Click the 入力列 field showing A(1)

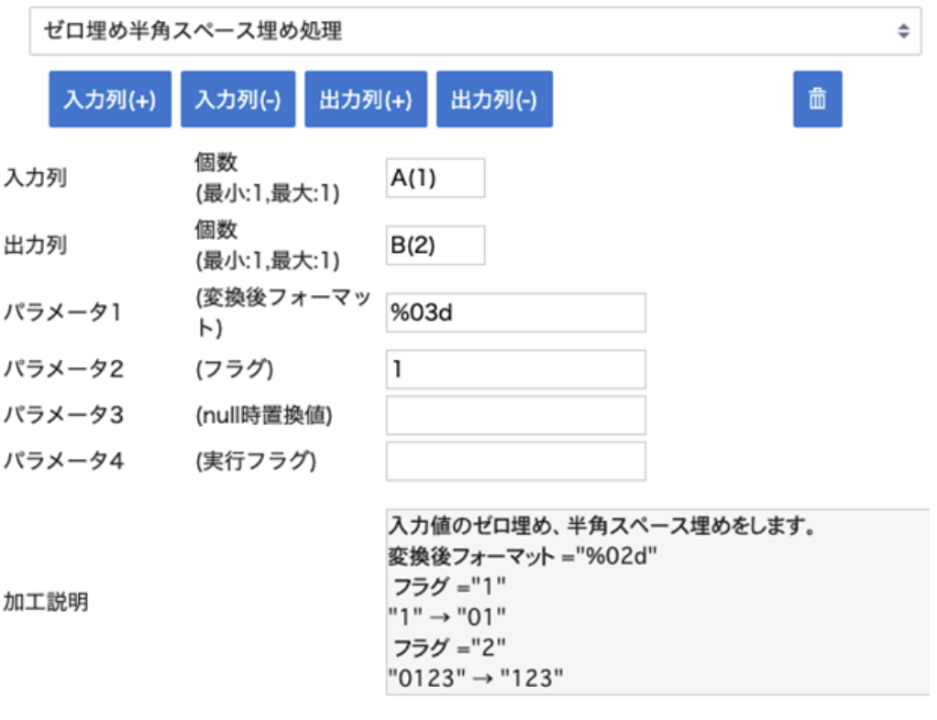[435, 178]
